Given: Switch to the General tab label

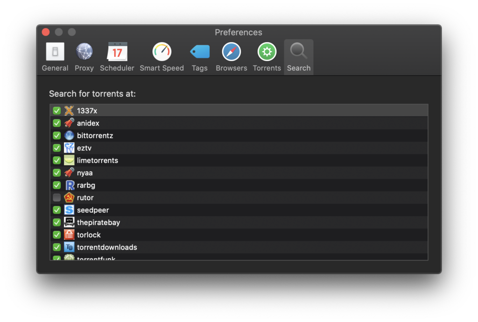Looking at the screenshot, I should coord(55,68).
